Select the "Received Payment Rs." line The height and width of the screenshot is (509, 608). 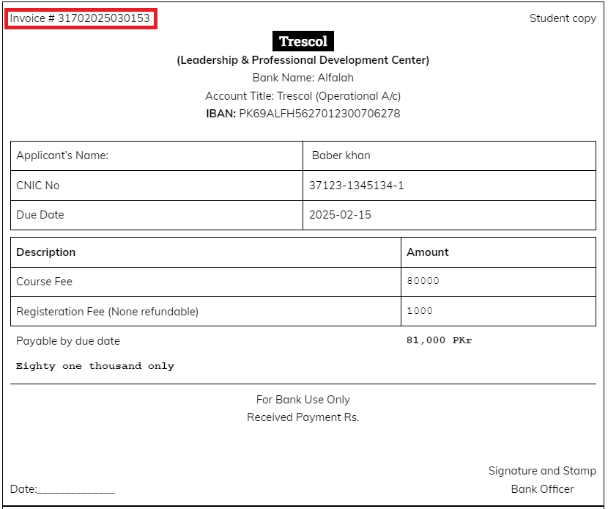pos(303,417)
